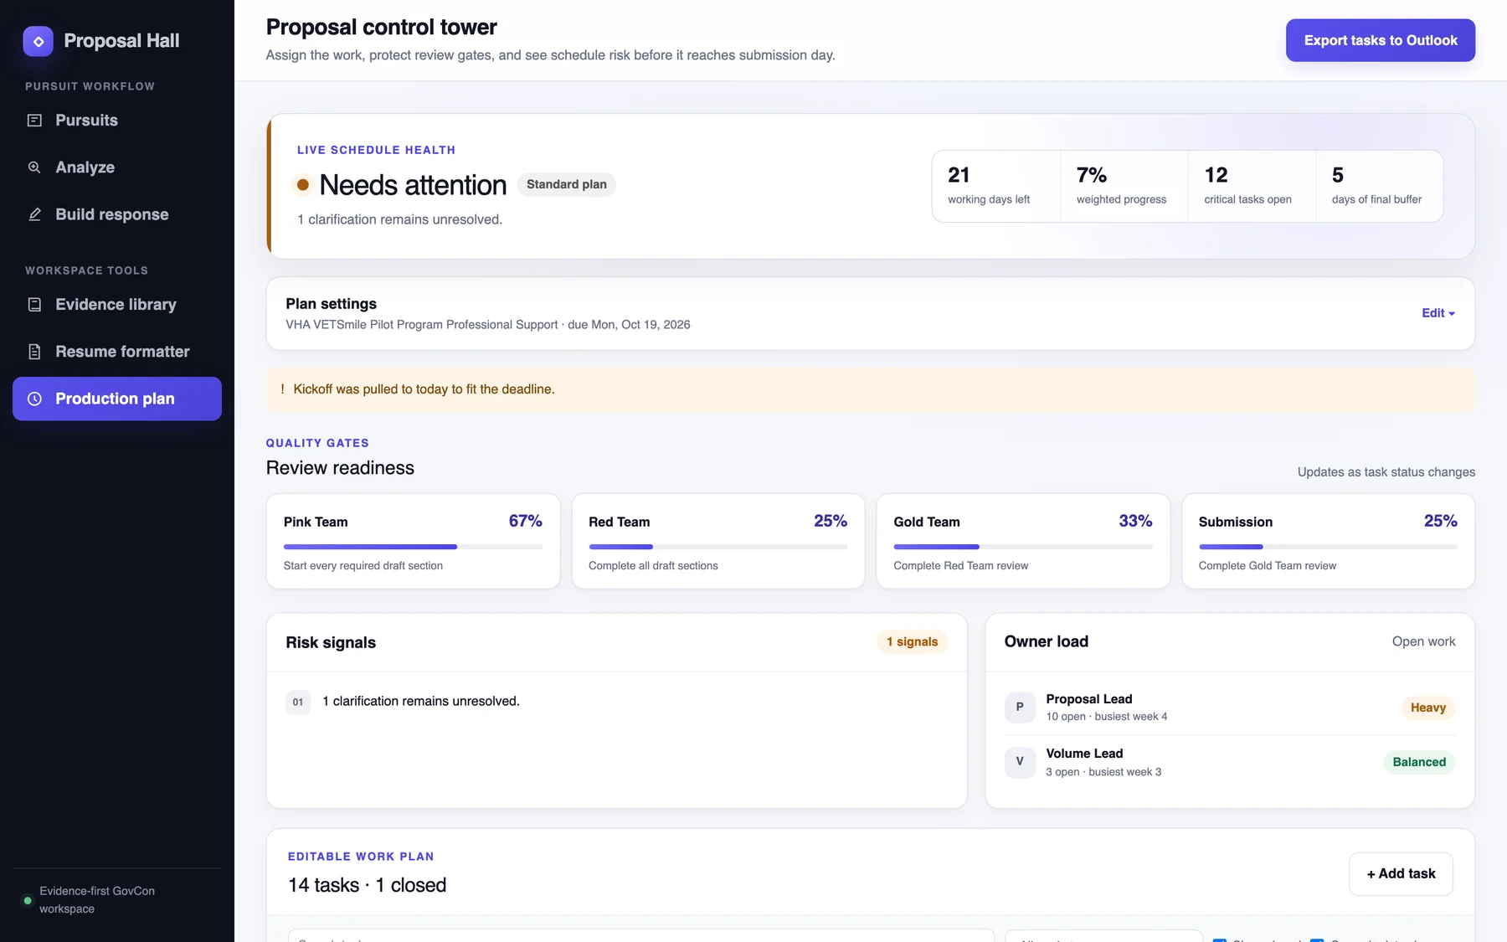Click the Gold Team '33%' value
Image resolution: width=1507 pixels, height=942 pixels.
(x=1135, y=521)
